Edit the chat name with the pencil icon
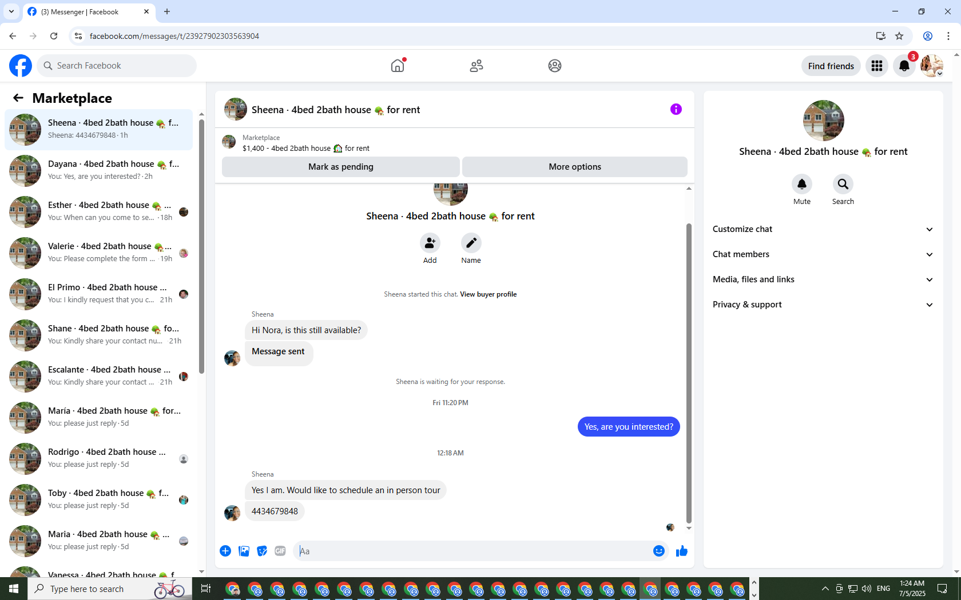This screenshot has width=961, height=600. coord(471,243)
